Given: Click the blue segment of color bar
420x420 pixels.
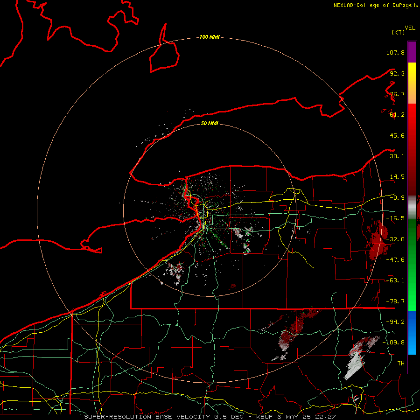Looking at the screenshot, I should click(412, 333).
